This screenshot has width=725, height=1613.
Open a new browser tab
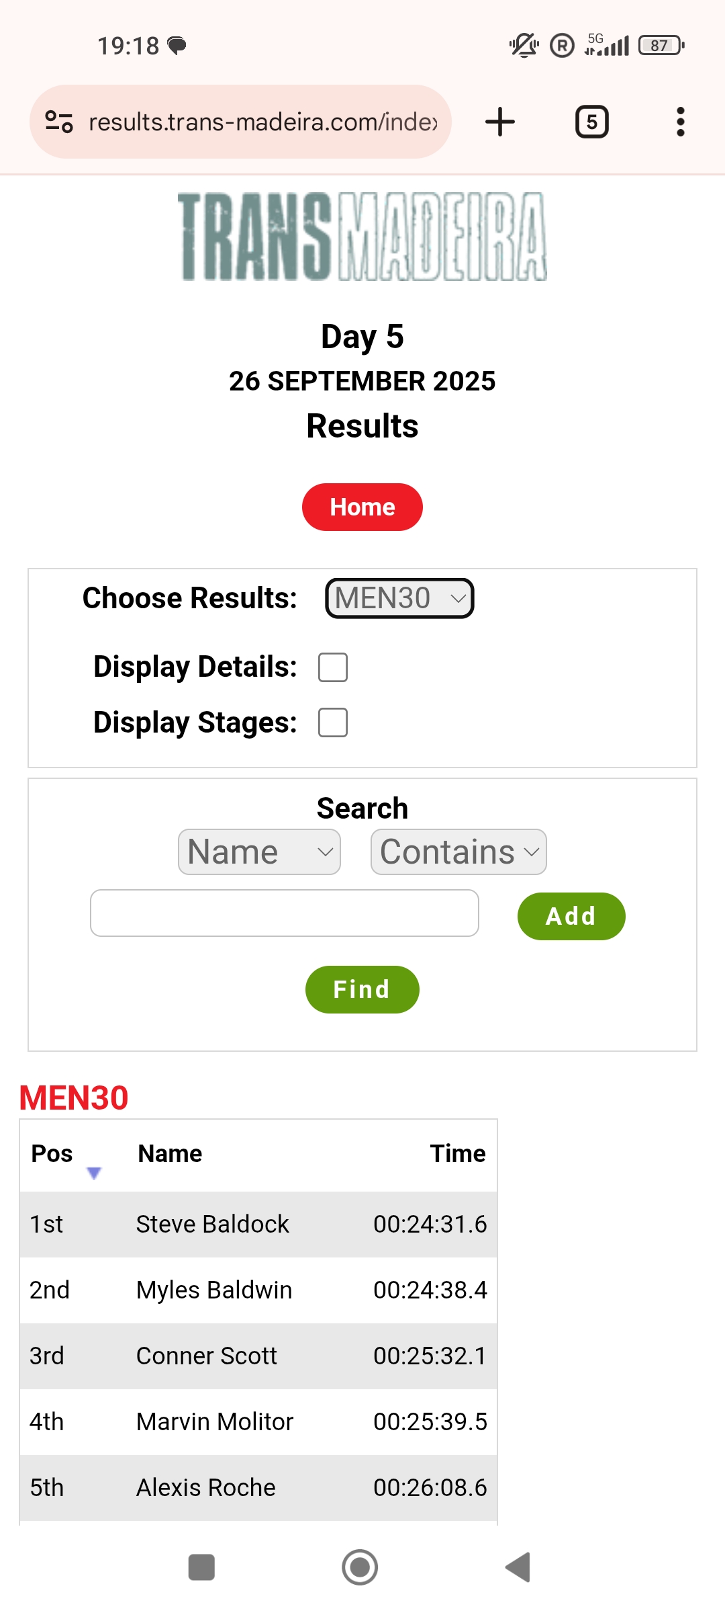(499, 122)
